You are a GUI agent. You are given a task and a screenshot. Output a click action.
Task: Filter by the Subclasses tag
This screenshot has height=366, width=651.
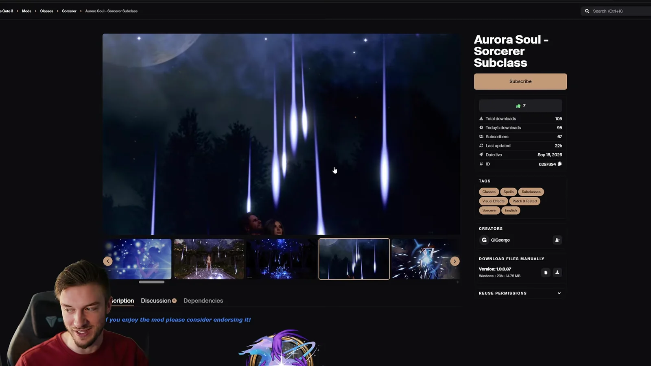point(531,192)
